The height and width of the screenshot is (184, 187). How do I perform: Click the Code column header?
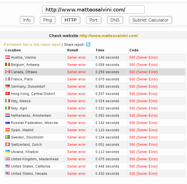(x=134, y=50)
